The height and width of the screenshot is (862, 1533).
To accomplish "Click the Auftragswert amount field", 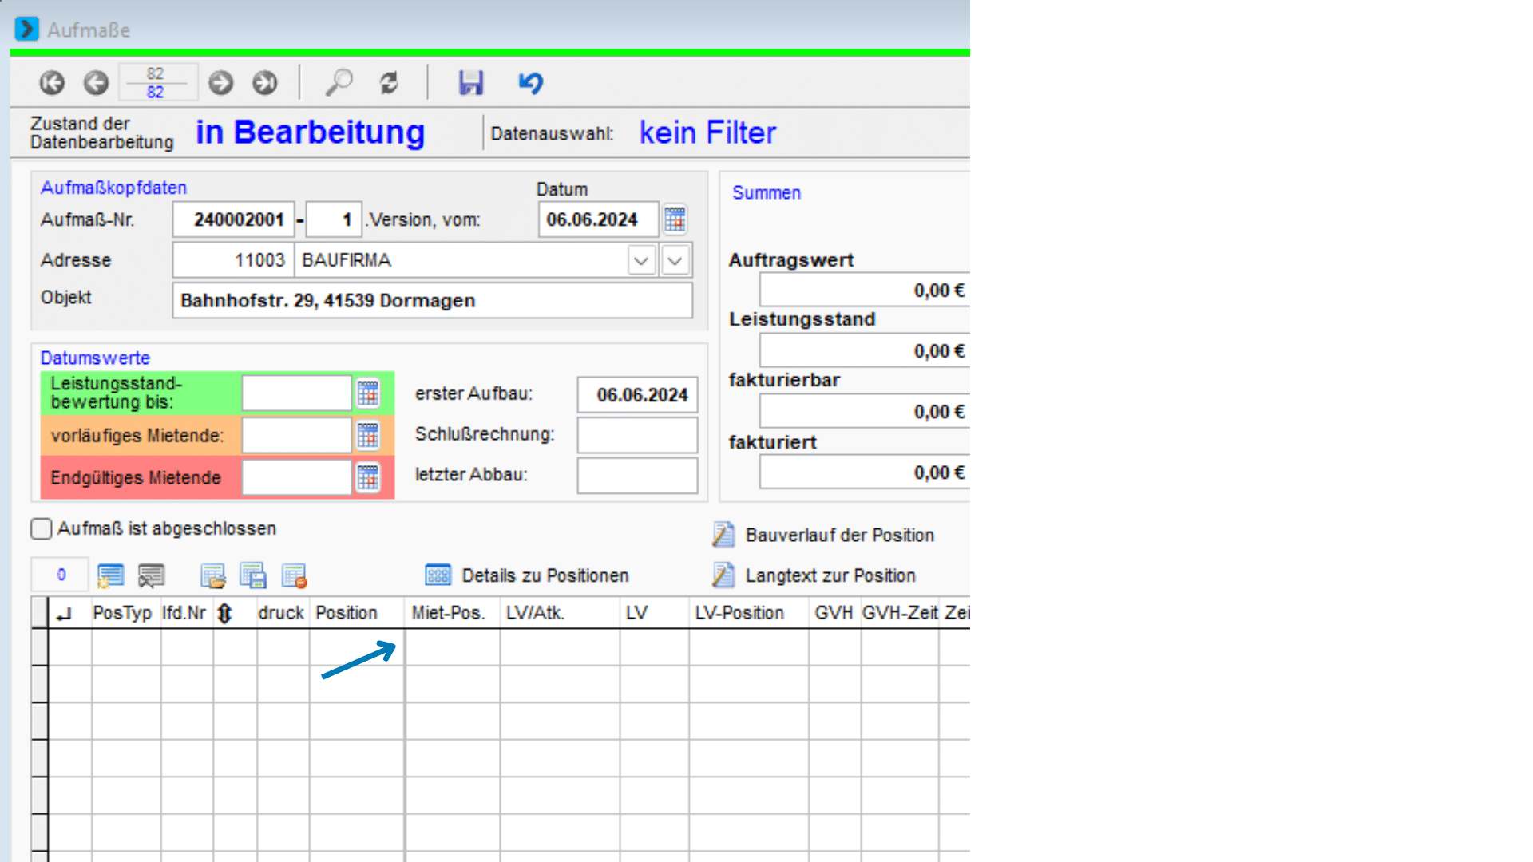I will (865, 291).
